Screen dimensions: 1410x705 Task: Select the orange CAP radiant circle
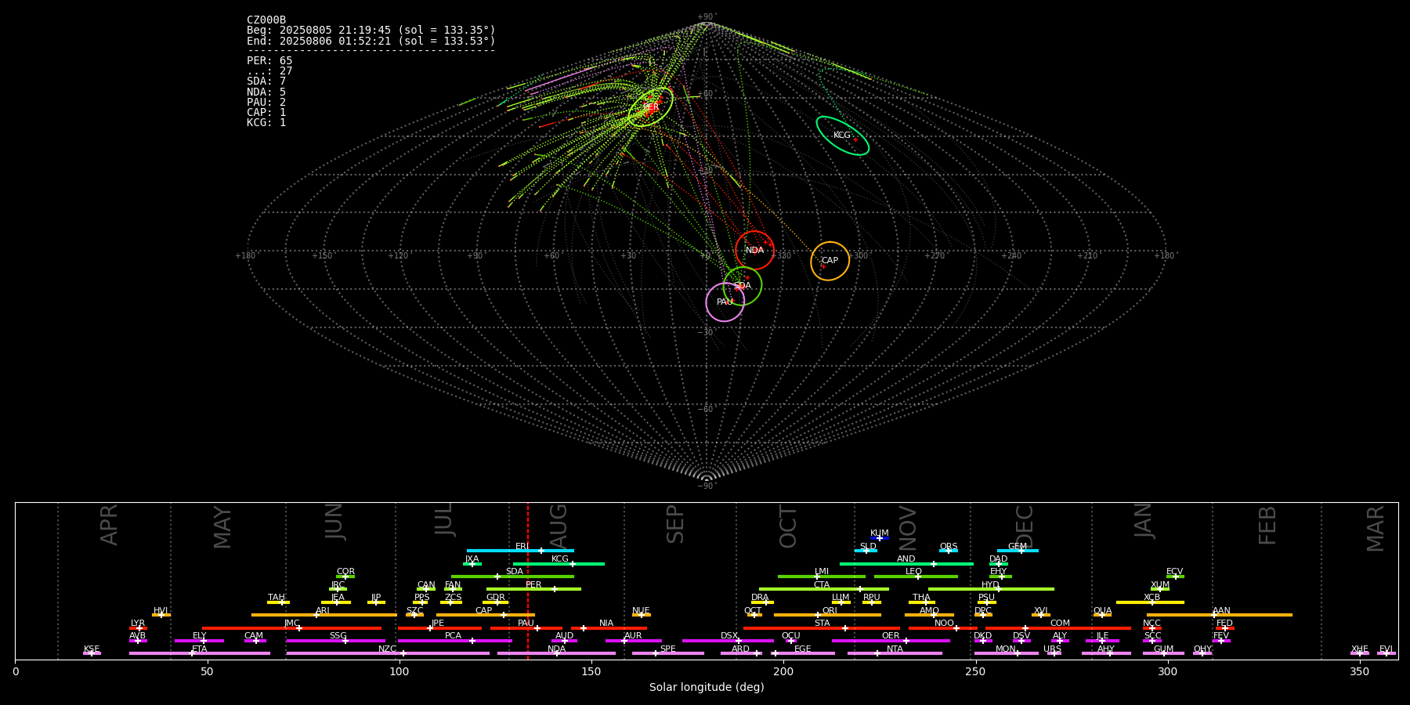[x=830, y=261]
